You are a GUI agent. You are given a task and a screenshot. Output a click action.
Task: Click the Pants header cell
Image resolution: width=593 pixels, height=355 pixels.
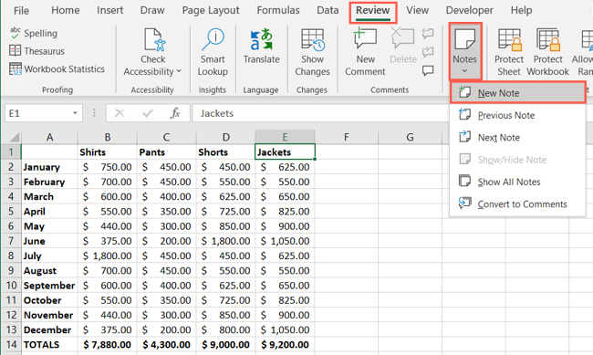click(x=166, y=152)
